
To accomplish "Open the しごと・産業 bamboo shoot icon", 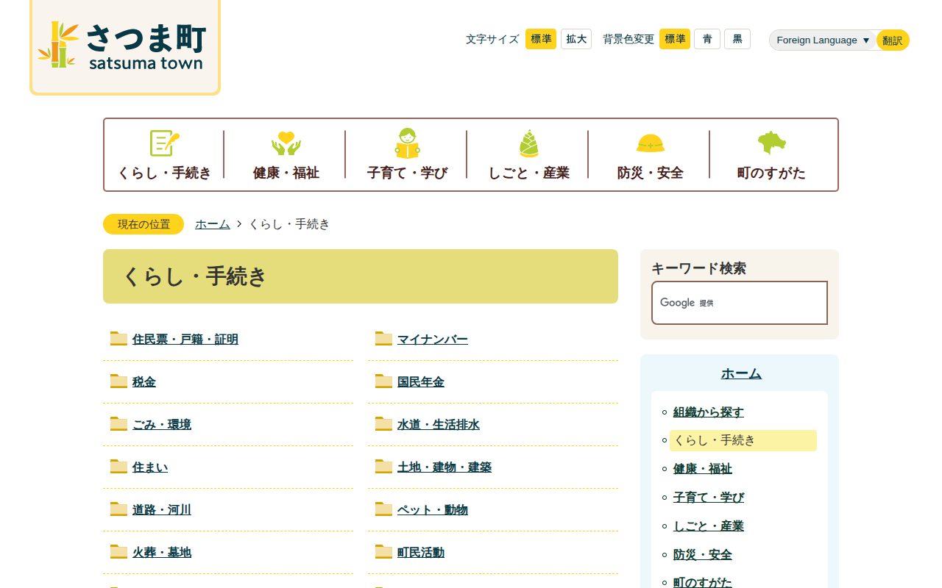I will pyautogui.click(x=529, y=143).
